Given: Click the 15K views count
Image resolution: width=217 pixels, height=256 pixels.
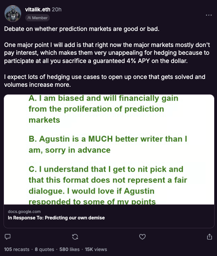Looking at the screenshot, I should pos(96,249).
